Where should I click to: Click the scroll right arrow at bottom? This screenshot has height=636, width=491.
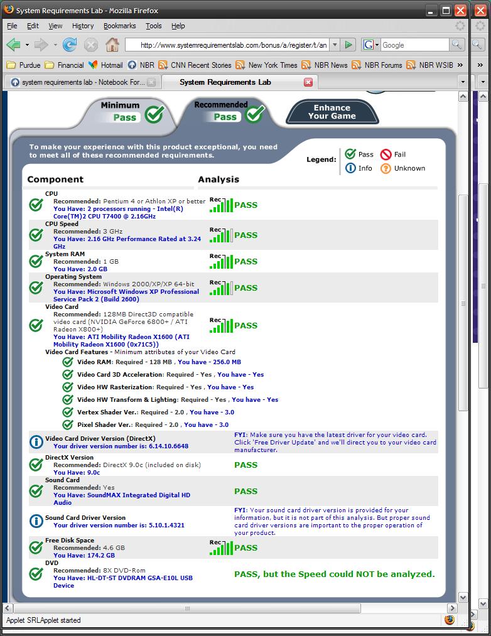coord(453,608)
